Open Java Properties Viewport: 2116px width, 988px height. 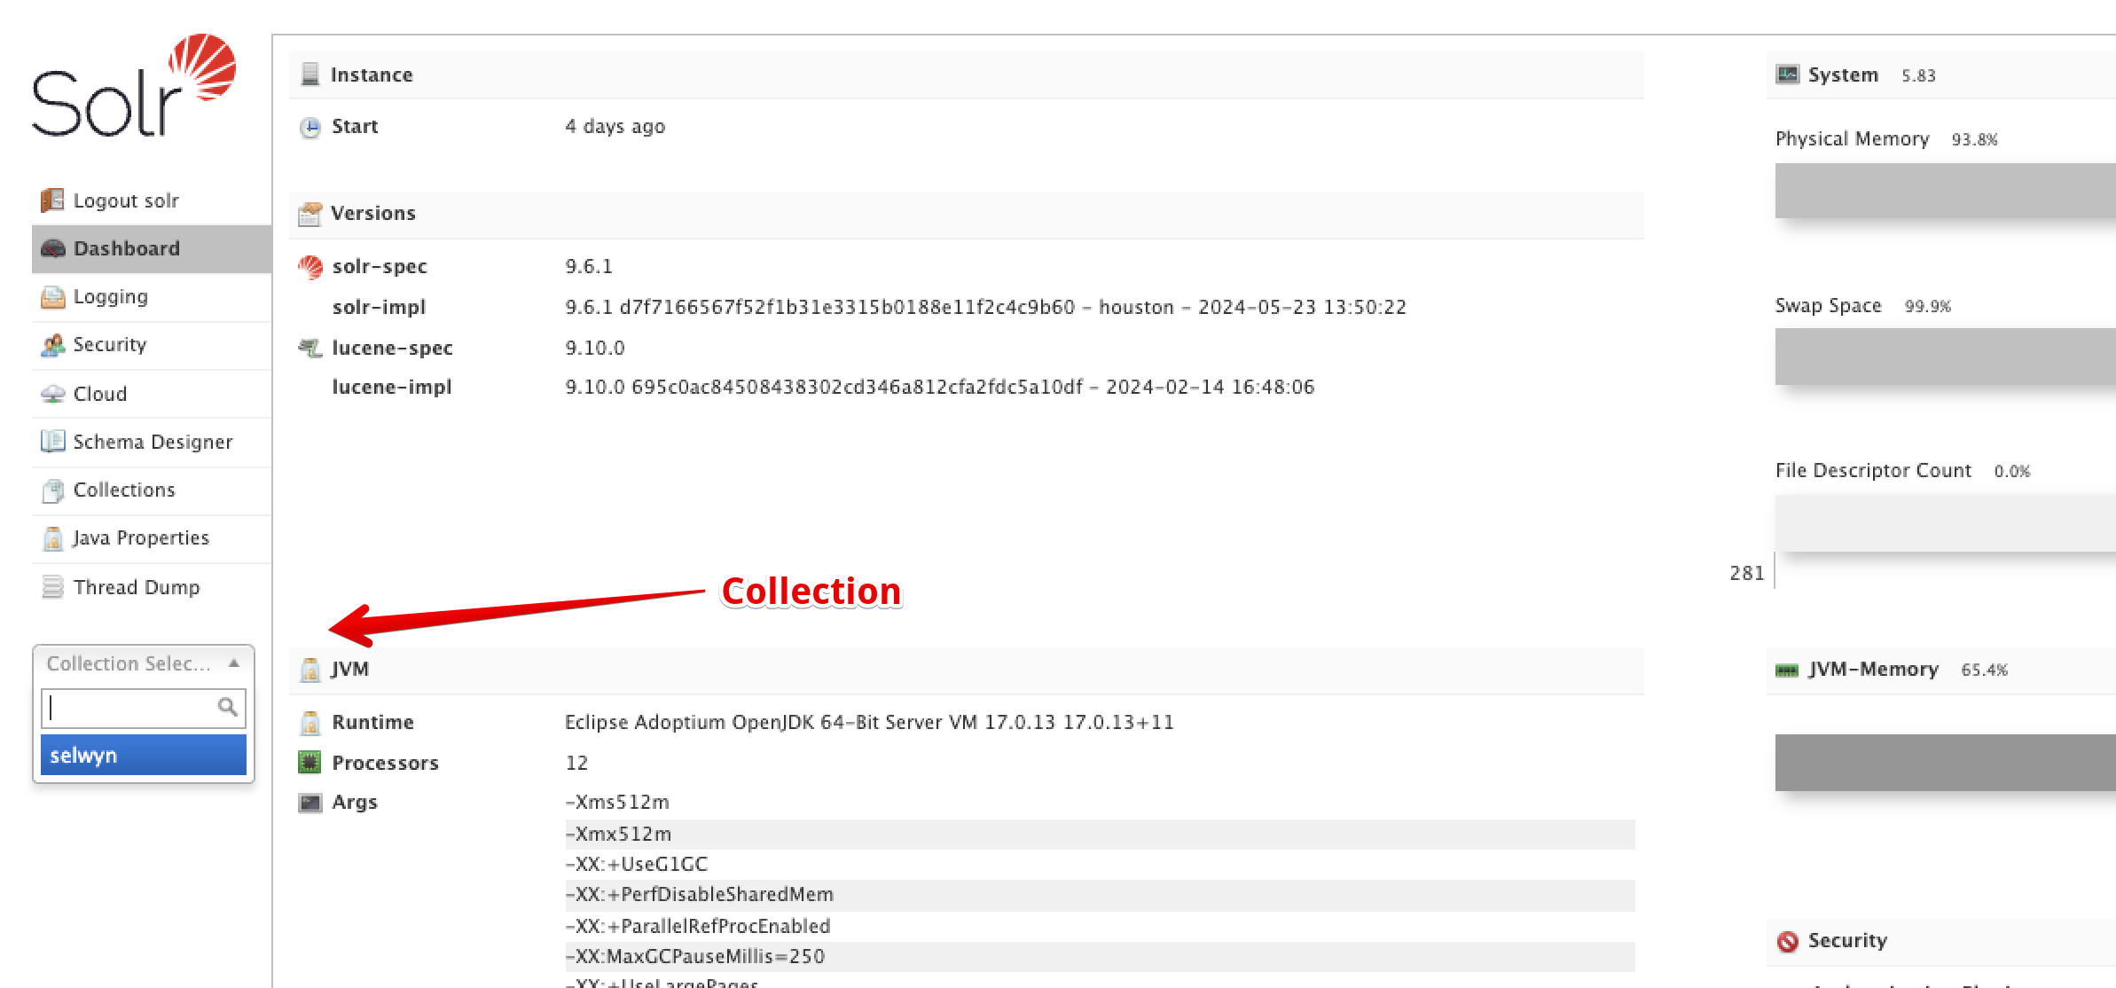[141, 537]
